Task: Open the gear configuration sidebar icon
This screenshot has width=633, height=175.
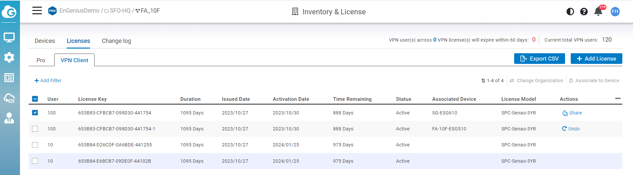Action: [x=9, y=58]
